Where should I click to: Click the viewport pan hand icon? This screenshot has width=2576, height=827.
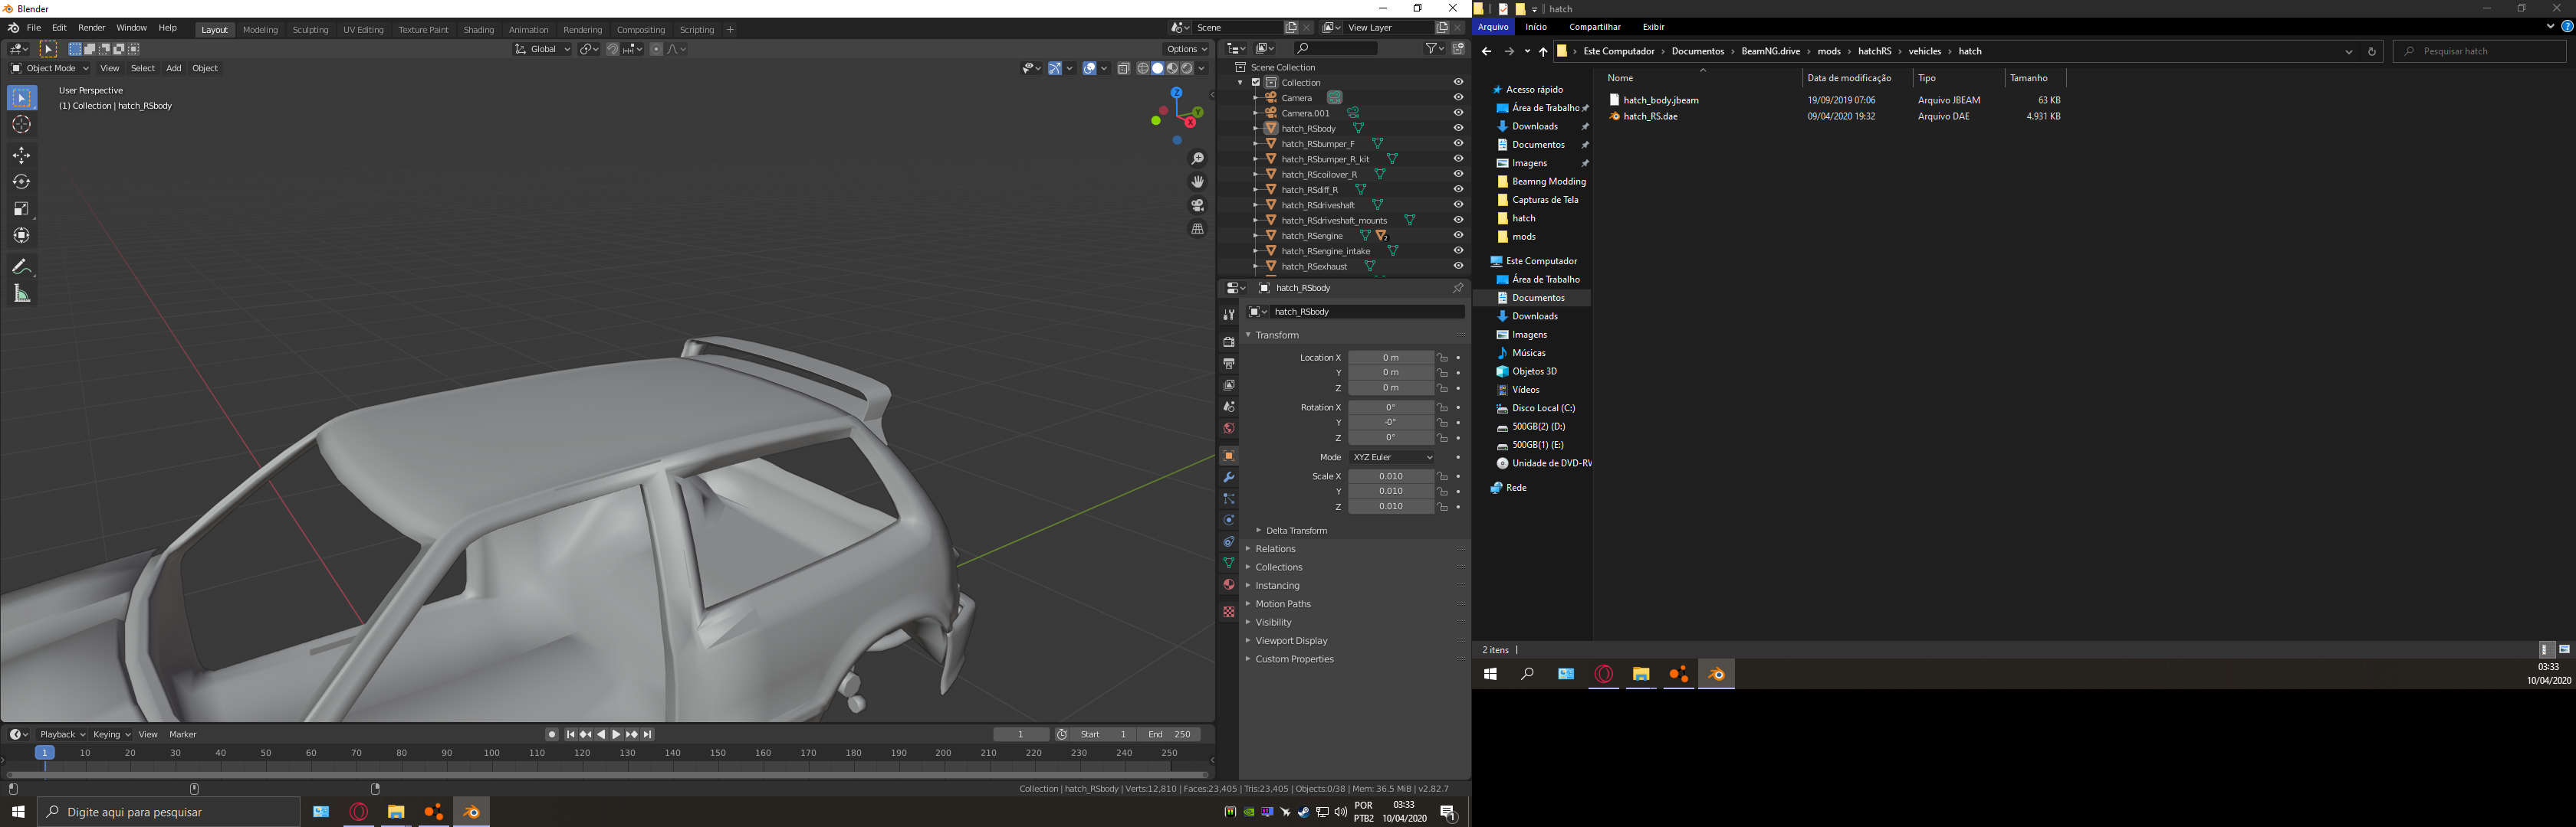point(1197,181)
